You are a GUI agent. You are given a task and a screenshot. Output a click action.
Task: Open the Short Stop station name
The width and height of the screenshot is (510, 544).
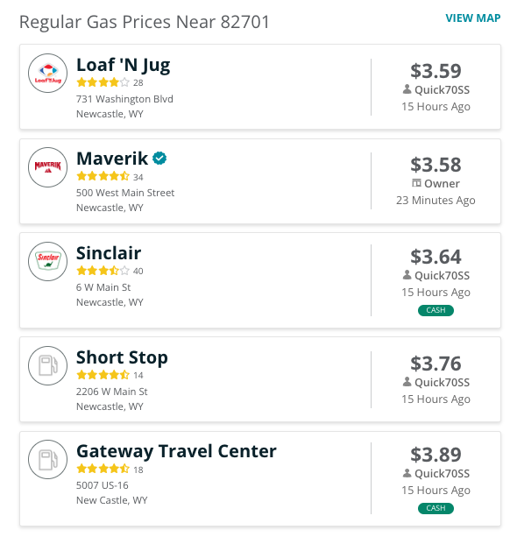pos(122,357)
